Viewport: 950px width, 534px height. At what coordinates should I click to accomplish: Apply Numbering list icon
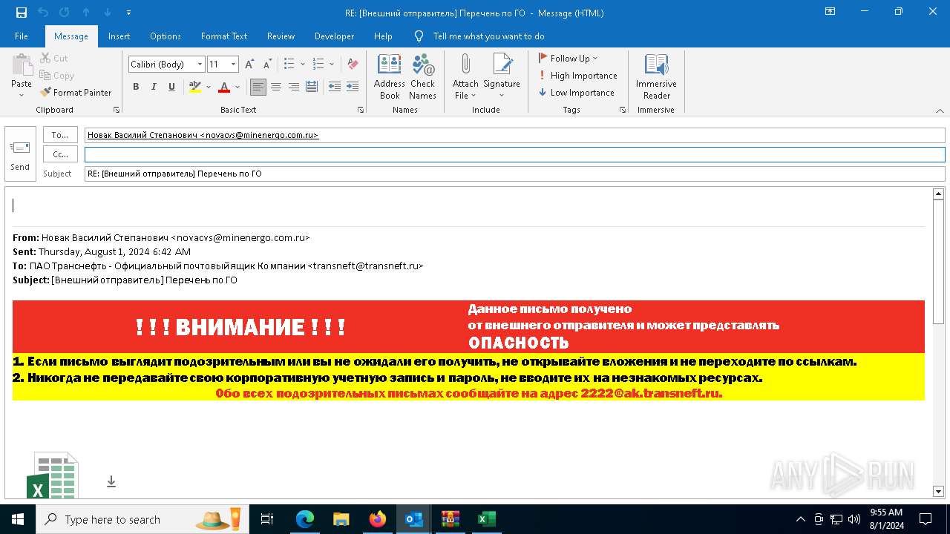coord(318,65)
